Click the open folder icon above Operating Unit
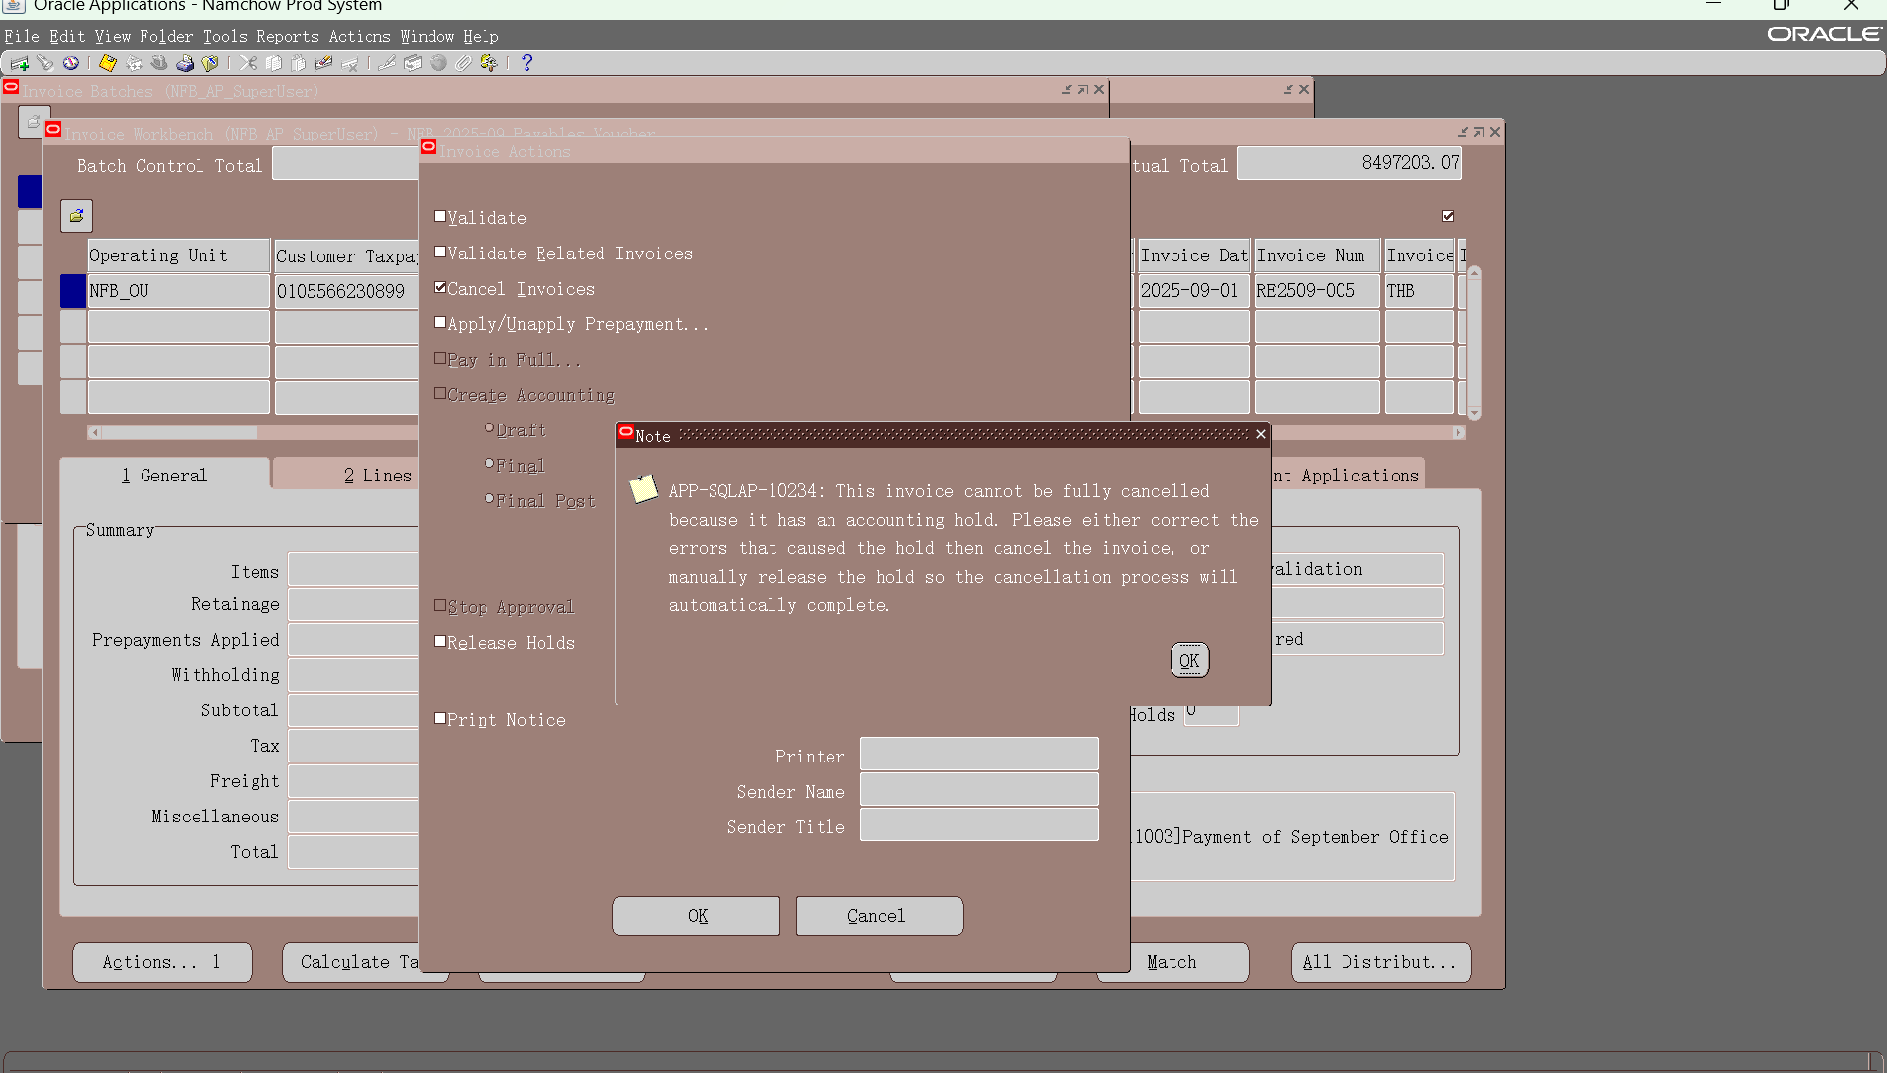This screenshot has height=1073, width=1887. (x=77, y=216)
